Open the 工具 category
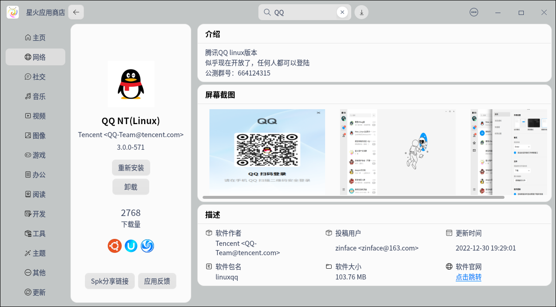Image resolution: width=556 pixels, height=307 pixels. 35,234
